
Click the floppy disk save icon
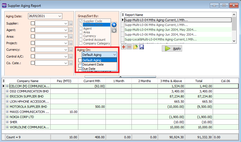point(142,47)
